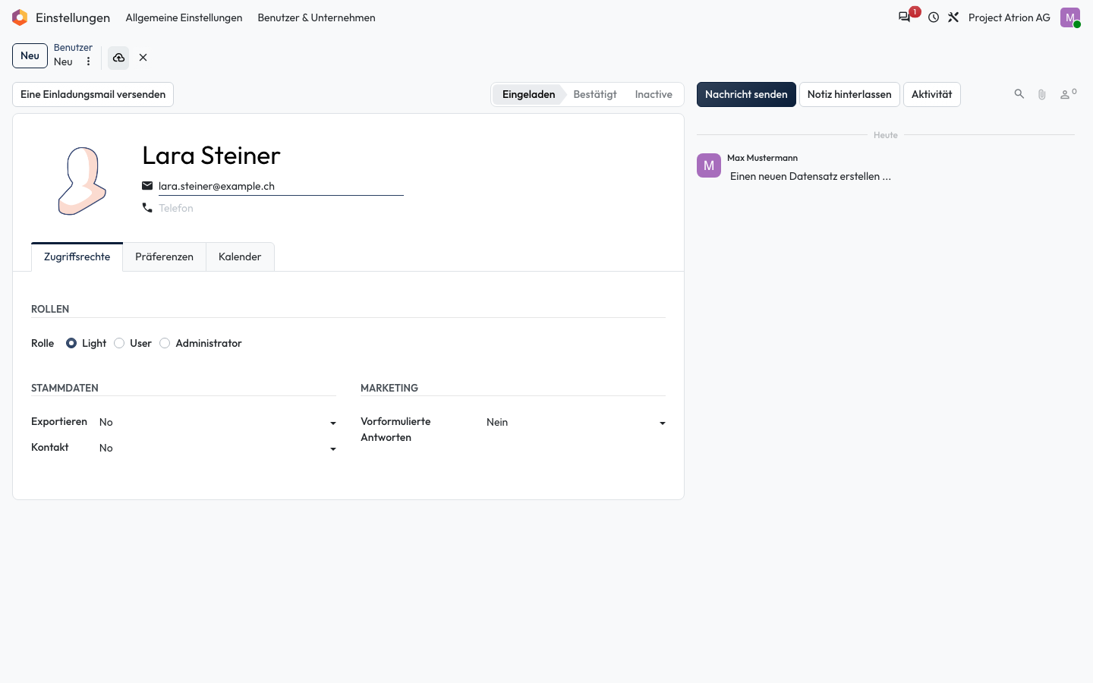Viewport: 1093px width, 683px height.
Task: Click the email envelope icon
Action: tap(147, 186)
